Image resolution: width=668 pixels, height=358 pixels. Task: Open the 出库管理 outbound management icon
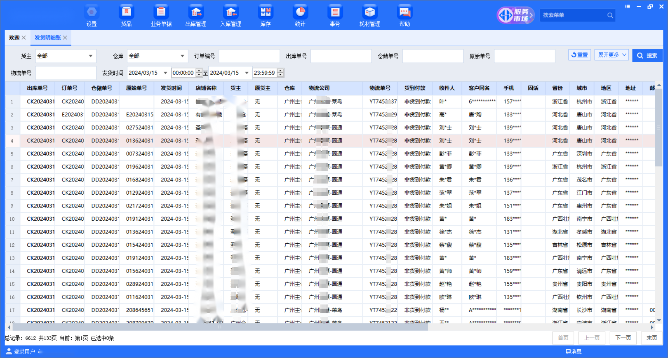tap(196, 16)
